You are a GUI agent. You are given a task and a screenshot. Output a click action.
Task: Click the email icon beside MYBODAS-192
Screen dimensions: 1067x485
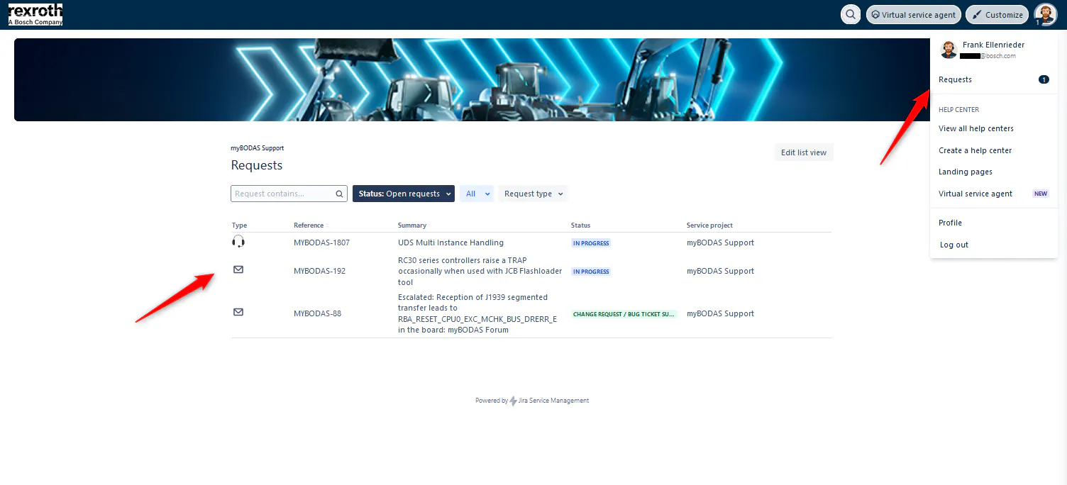(238, 269)
